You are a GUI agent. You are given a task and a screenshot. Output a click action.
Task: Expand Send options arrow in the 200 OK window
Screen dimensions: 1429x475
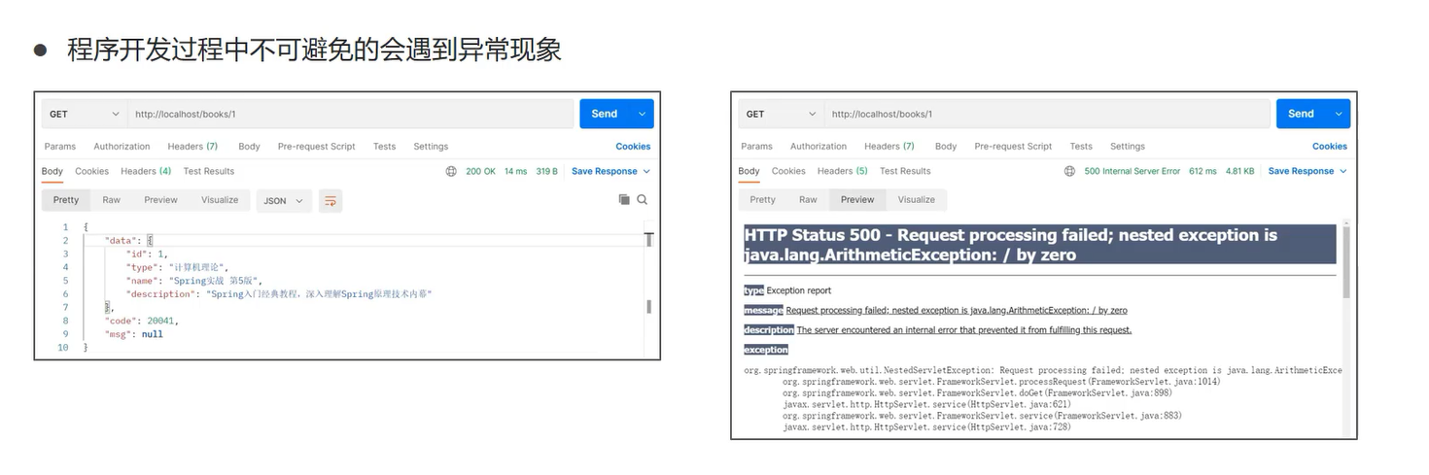642,114
